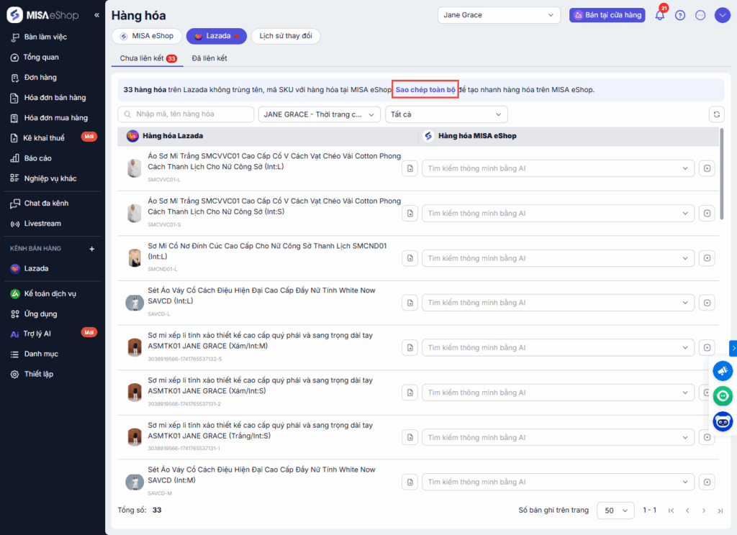Collapse the sidebar with the double-arrow icon
This screenshot has height=535, width=737.
click(97, 15)
